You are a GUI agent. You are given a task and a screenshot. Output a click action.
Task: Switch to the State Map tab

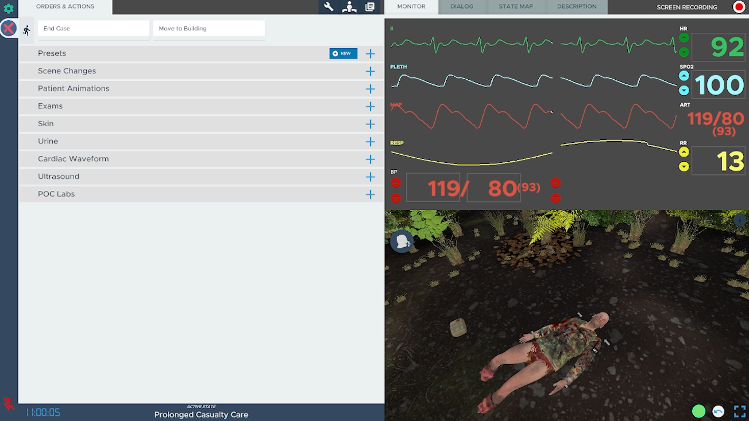515,7
